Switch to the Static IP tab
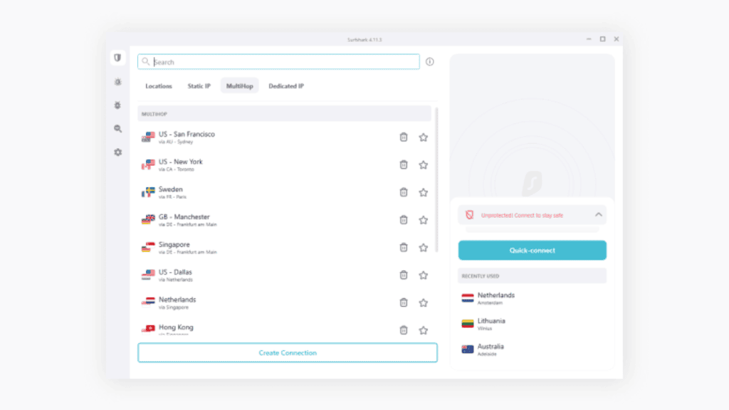The image size is (729, 410). (x=199, y=85)
